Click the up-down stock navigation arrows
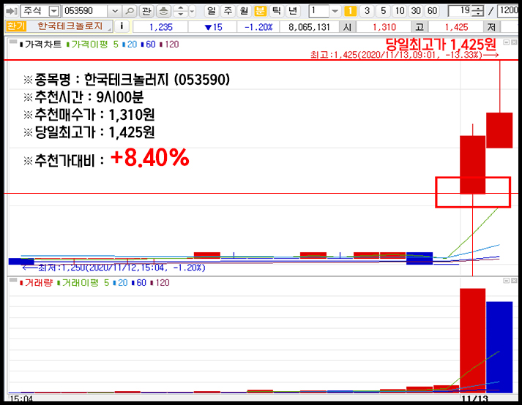 (x=180, y=11)
